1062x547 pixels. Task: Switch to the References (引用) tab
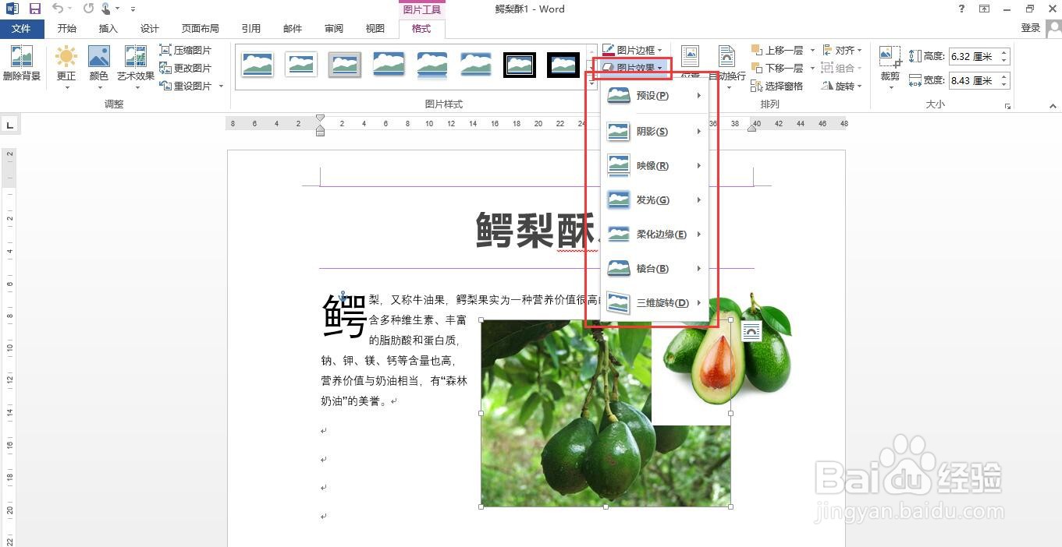tap(251, 28)
